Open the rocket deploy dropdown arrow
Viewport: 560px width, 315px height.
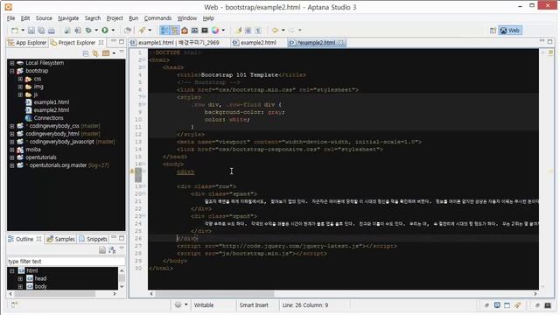(x=150, y=31)
